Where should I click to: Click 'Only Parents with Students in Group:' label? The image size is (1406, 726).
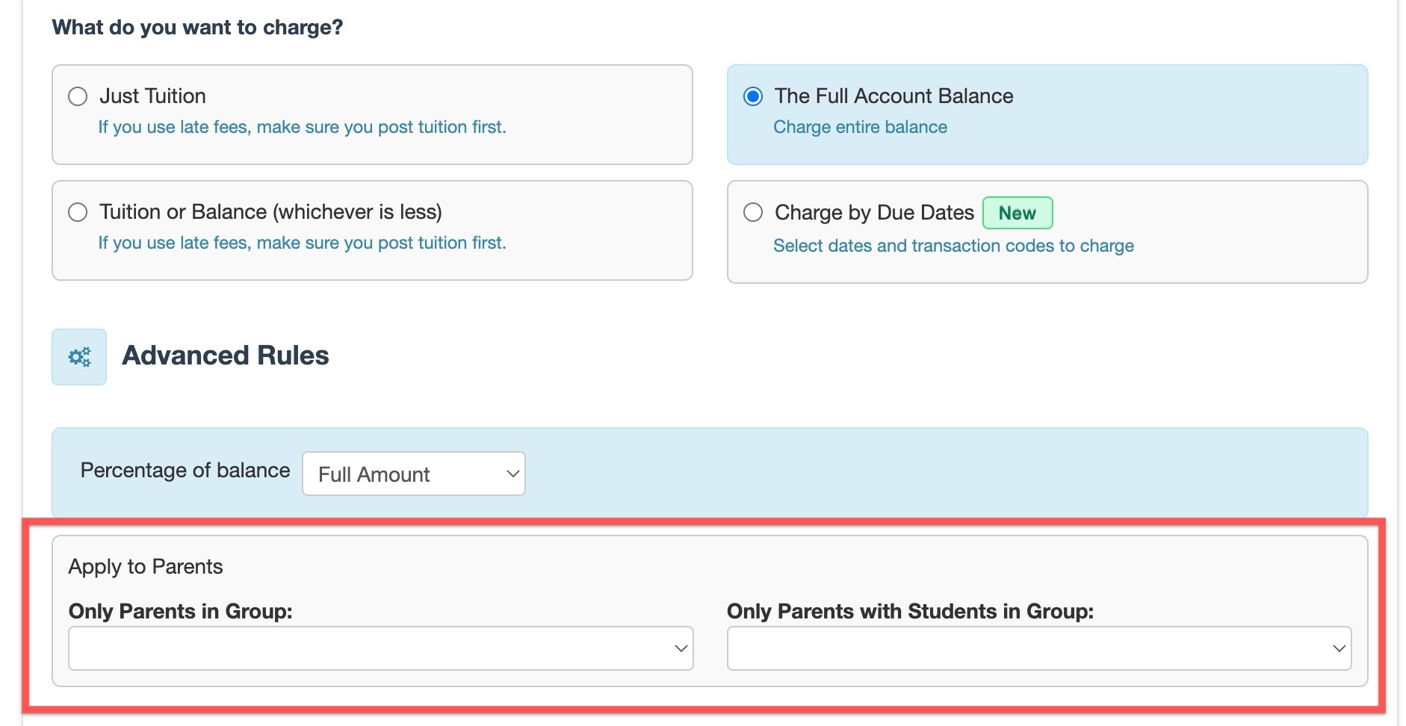[910, 612]
